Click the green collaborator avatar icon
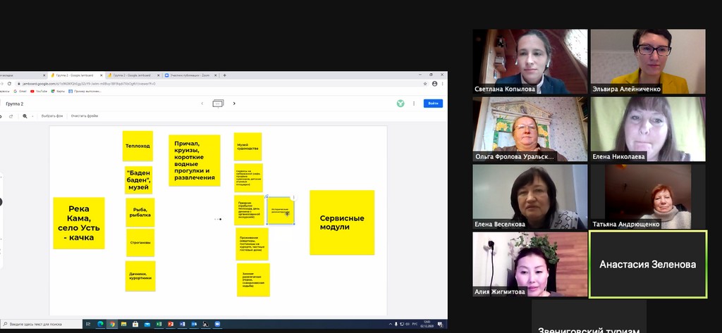 click(400, 103)
